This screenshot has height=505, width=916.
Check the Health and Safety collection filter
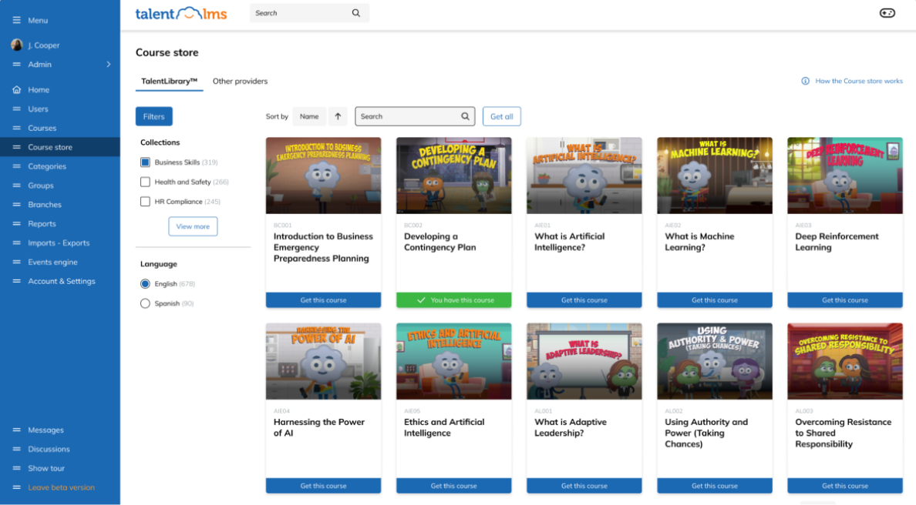pos(145,182)
